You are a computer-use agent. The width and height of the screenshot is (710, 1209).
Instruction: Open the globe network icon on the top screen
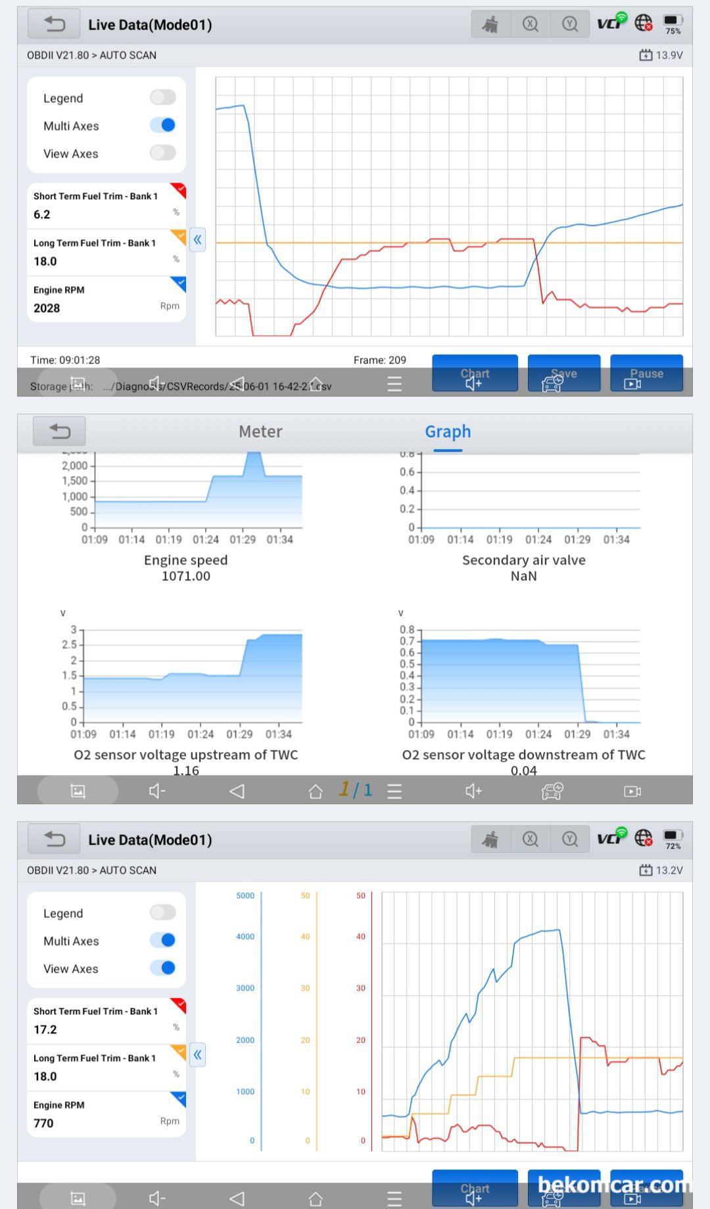(644, 23)
